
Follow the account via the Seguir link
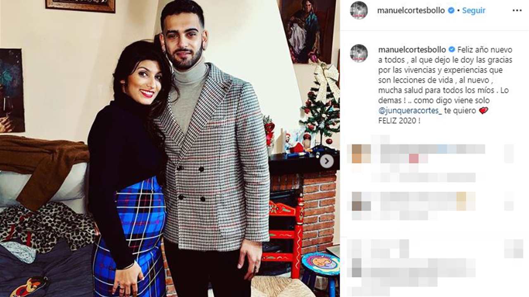pyautogui.click(x=474, y=11)
